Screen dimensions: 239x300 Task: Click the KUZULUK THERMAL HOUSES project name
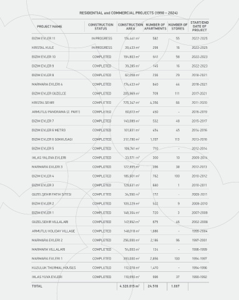tap(54, 267)
